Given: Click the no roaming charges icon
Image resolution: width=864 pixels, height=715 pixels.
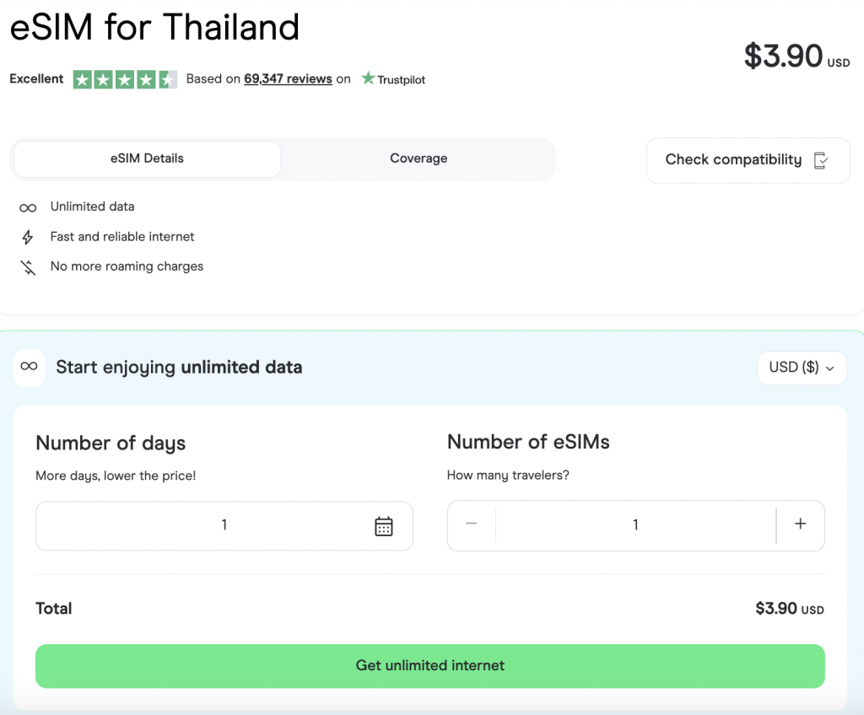Looking at the screenshot, I should pyautogui.click(x=28, y=268).
